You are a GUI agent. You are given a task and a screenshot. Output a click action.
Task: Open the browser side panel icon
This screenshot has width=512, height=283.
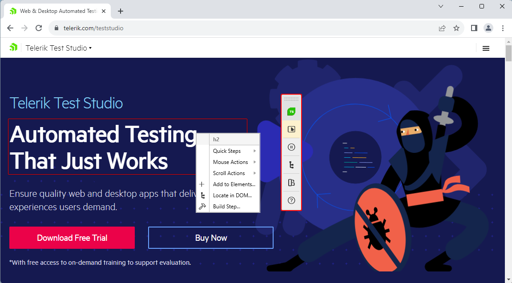click(x=474, y=28)
